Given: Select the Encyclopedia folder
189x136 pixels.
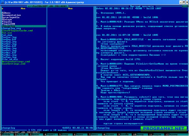Looking at the screenshot, I should point(11,17).
